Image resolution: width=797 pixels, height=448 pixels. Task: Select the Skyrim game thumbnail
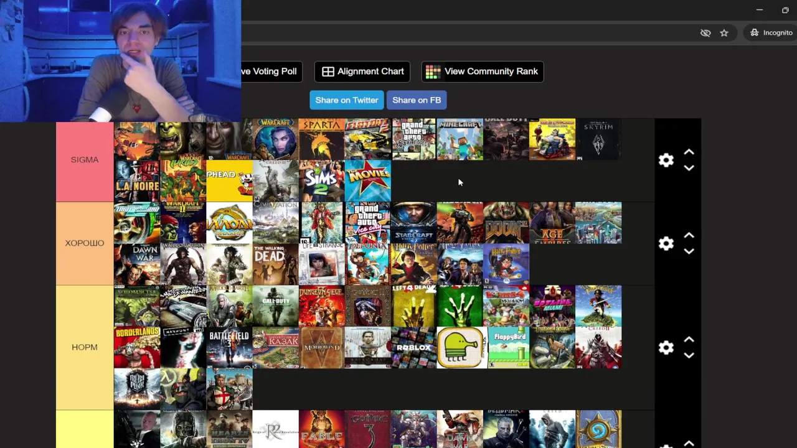598,139
